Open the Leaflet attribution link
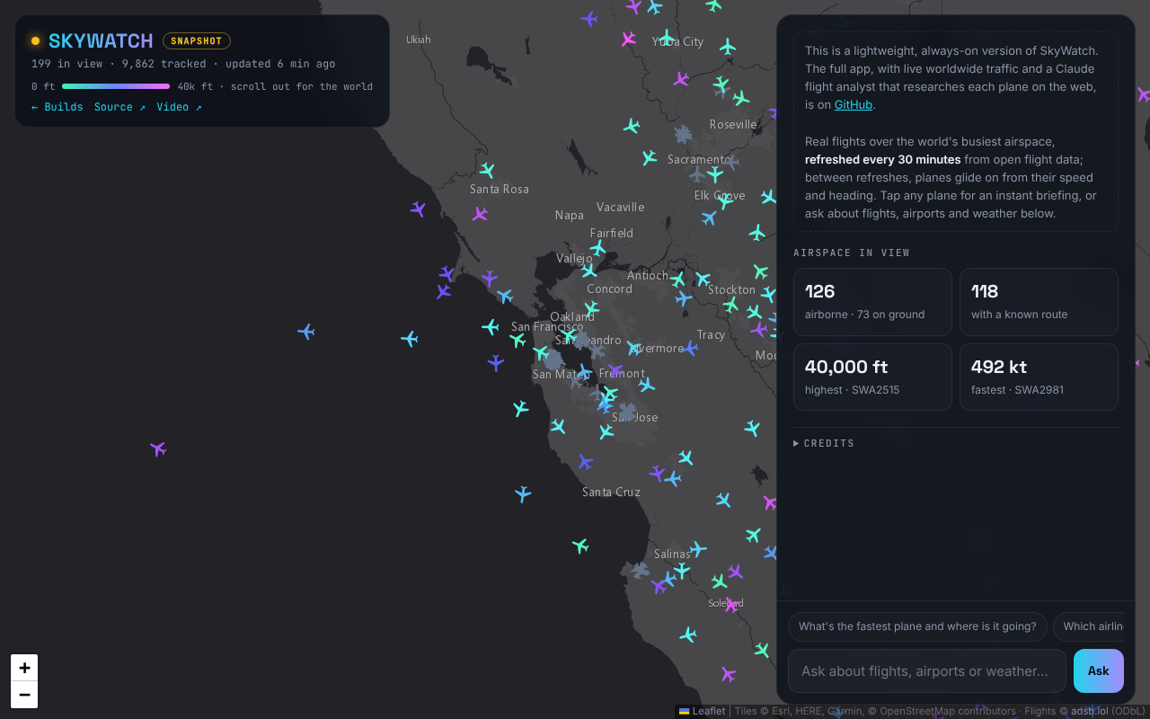This screenshot has height=719, width=1150. [x=702, y=711]
